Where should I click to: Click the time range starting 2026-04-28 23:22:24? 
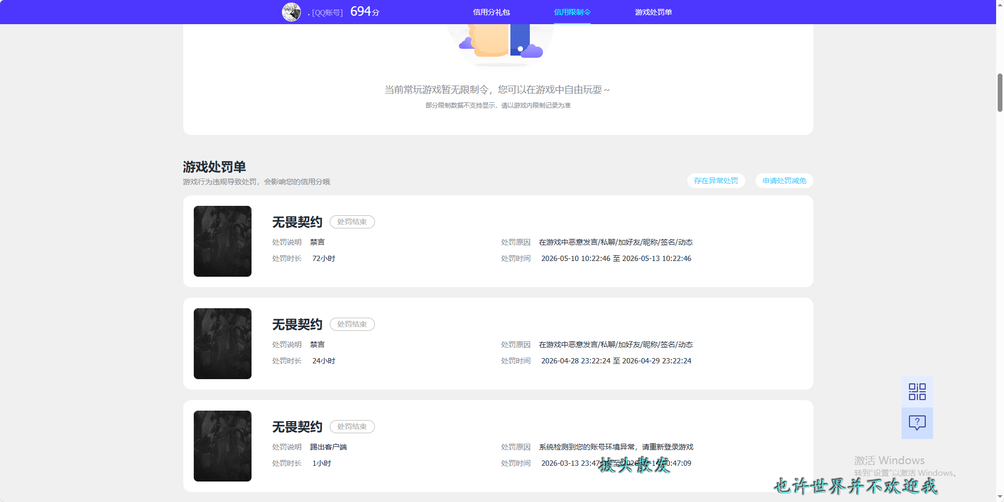(616, 361)
